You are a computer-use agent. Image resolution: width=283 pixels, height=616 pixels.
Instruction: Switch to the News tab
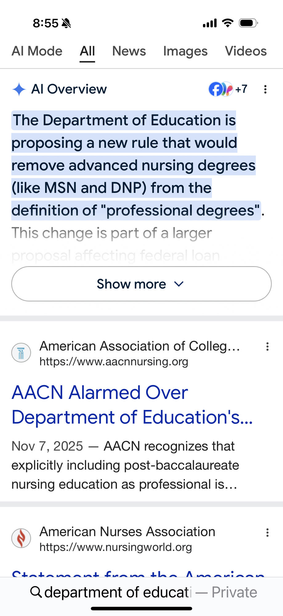pos(129,51)
